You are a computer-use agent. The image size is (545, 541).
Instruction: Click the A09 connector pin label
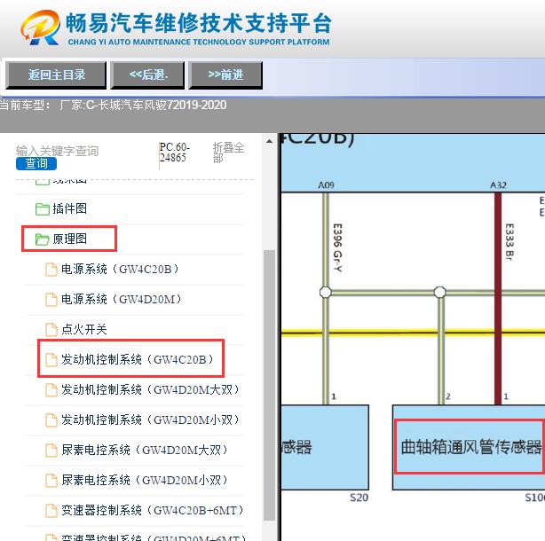coord(326,185)
